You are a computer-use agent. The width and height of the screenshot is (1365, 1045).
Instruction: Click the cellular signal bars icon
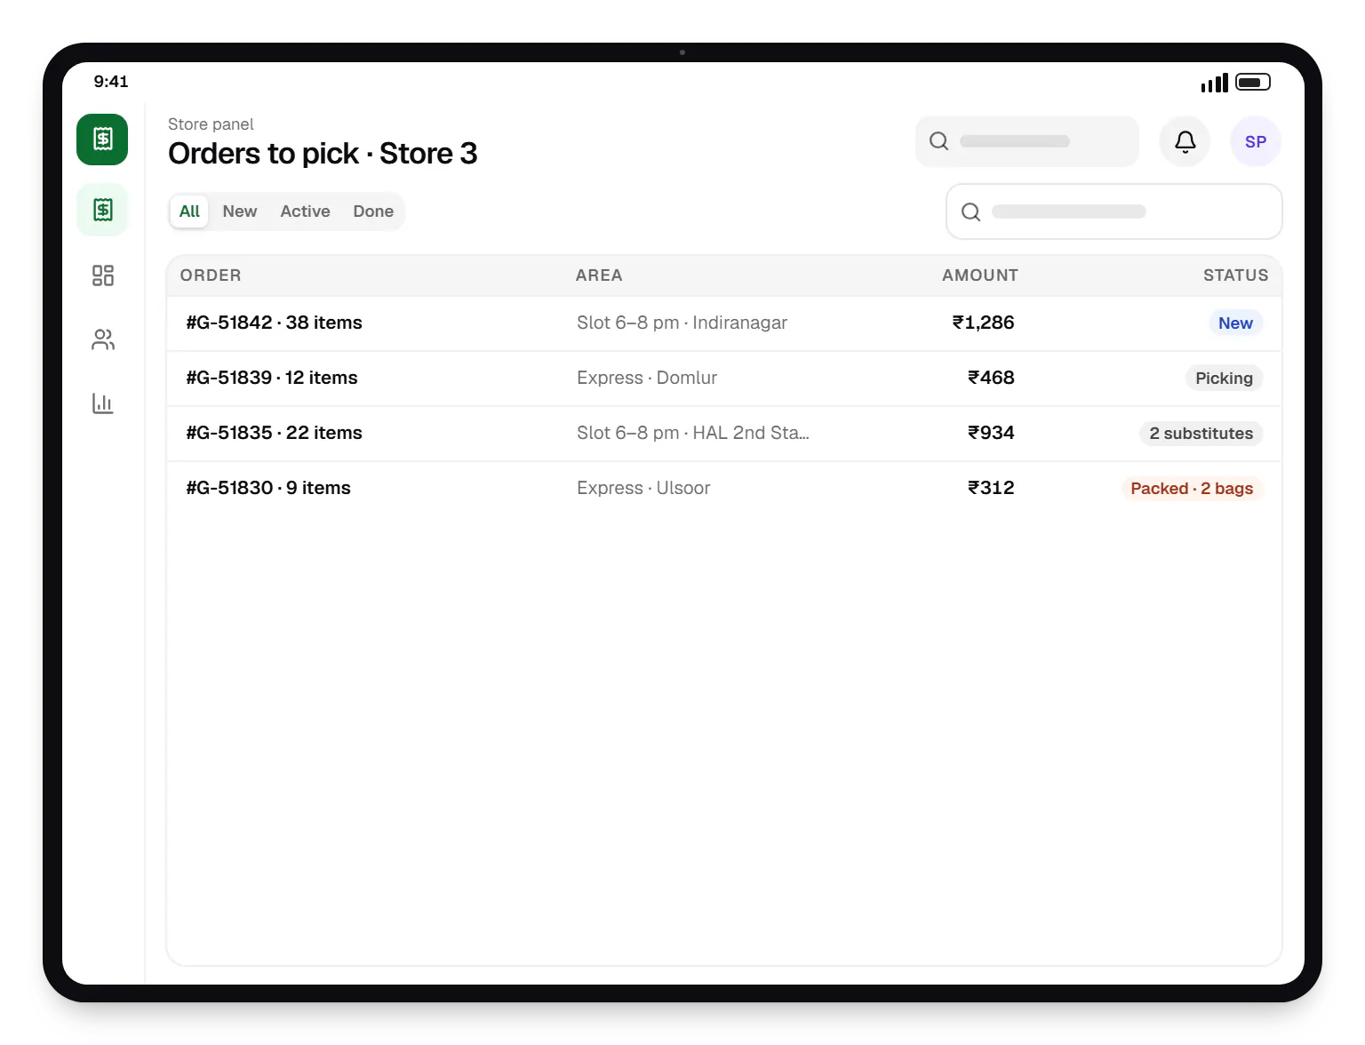(x=1214, y=83)
